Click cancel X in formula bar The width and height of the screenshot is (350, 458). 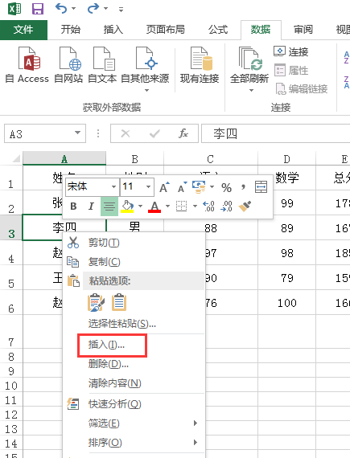[x=126, y=133]
